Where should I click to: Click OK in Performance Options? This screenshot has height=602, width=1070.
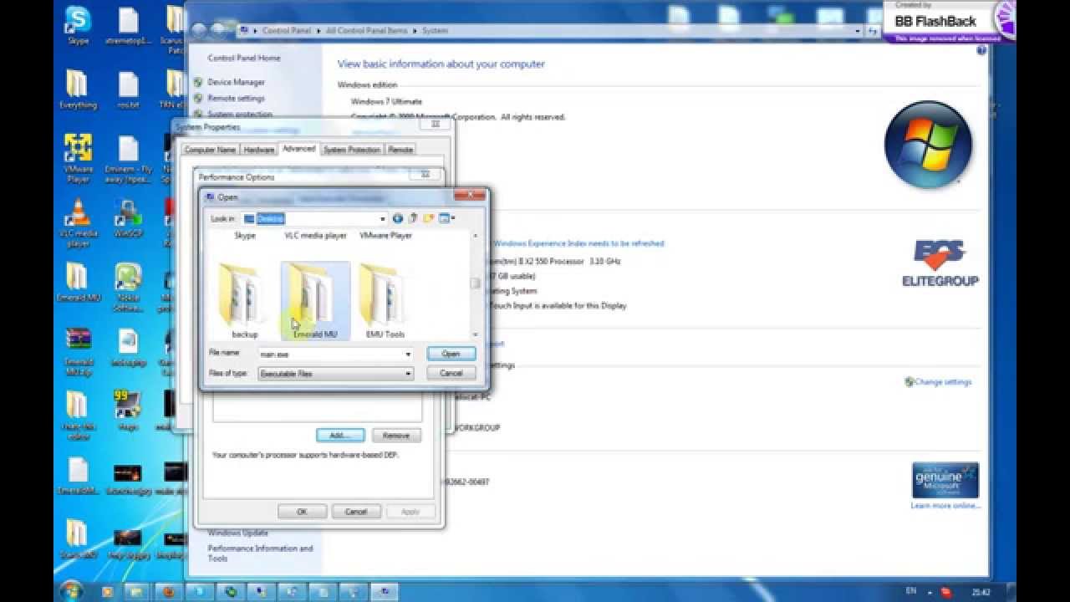[x=302, y=511]
